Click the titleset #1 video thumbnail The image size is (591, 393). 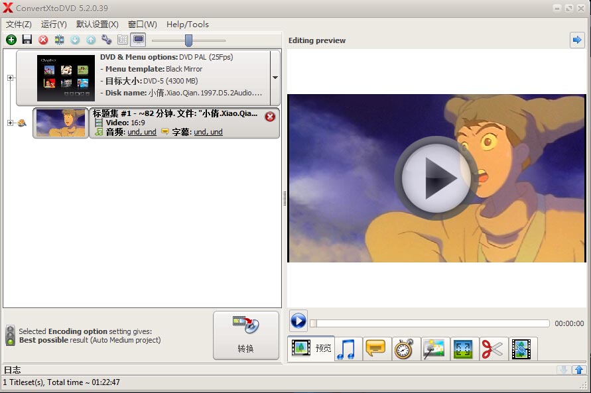click(60, 123)
